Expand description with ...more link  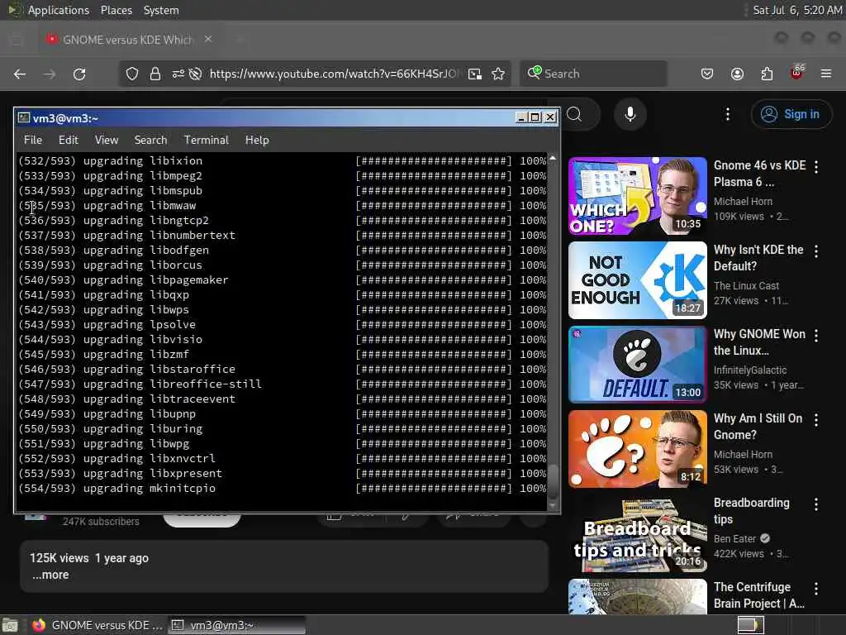click(x=50, y=575)
